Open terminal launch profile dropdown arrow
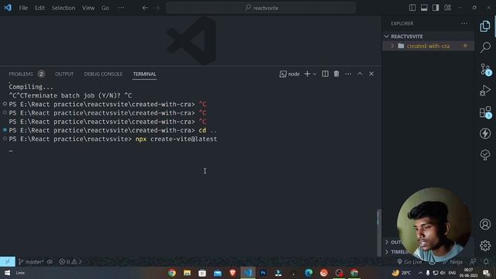This screenshot has width=496, height=279. click(315, 74)
